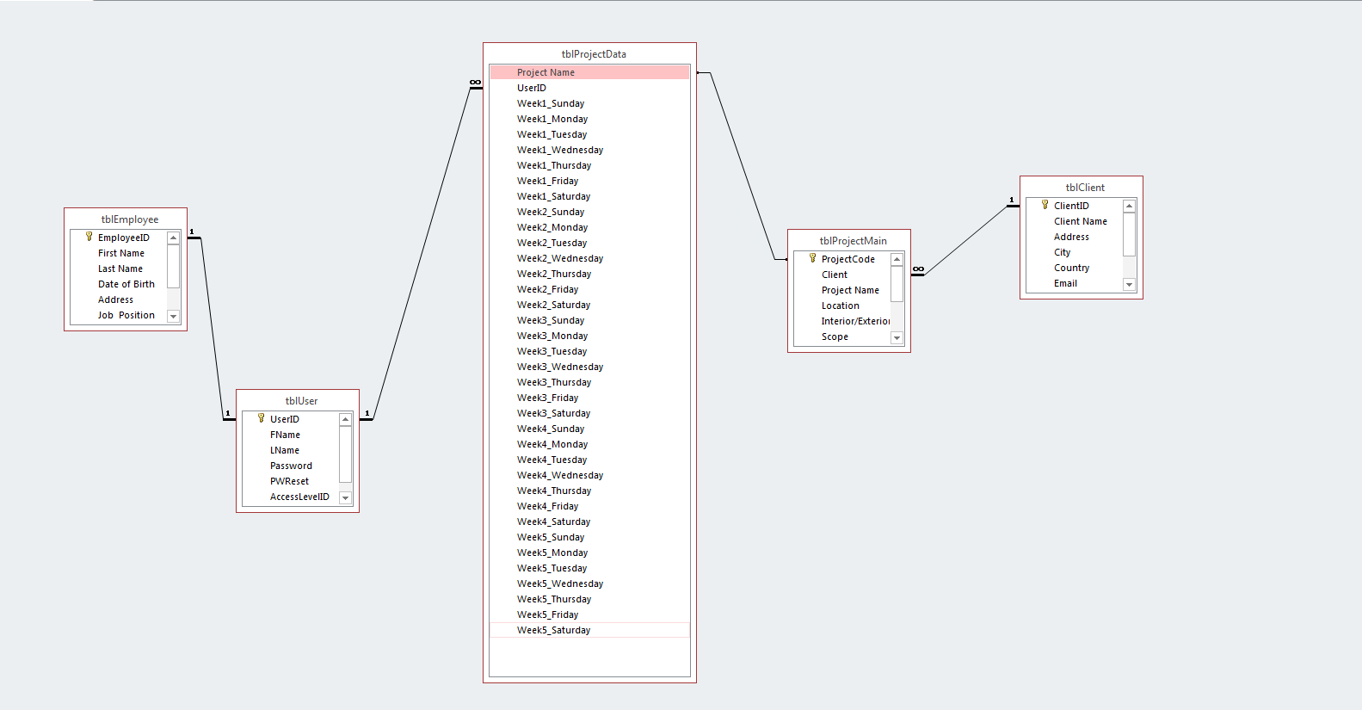This screenshot has height=710, width=1362.
Task: Click the tblEmployee scrollbar thumb
Action: point(173,266)
